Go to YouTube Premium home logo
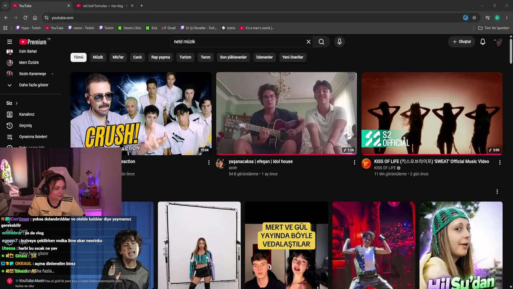This screenshot has width=513, height=289. tap(33, 42)
